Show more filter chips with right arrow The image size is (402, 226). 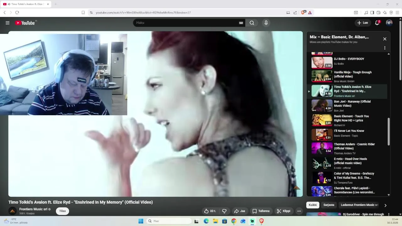click(385, 205)
